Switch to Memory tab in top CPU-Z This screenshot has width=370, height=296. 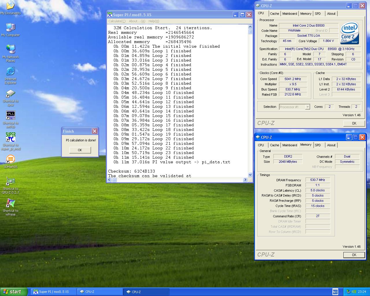(x=306, y=14)
